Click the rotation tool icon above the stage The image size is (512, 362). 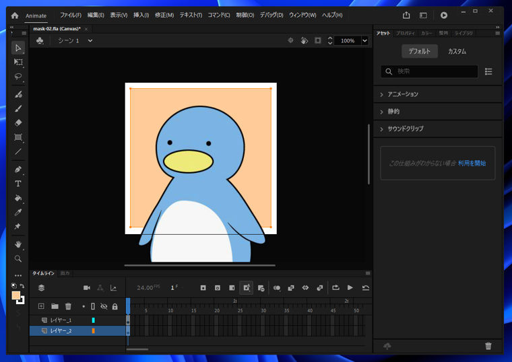[x=305, y=41]
